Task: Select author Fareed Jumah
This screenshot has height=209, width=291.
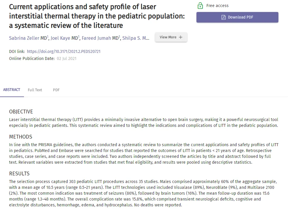Action: tap(96, 38)
